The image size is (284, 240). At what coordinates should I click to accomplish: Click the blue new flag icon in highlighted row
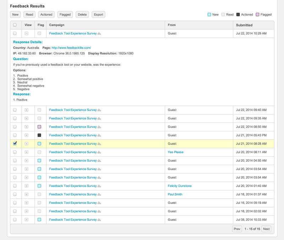tap(39, 144)
